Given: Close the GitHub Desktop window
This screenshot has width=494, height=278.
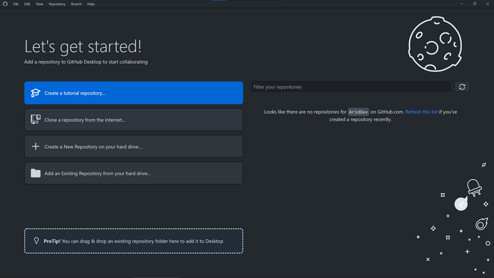Looking at the screenshot, I should [x=487, y=4].
